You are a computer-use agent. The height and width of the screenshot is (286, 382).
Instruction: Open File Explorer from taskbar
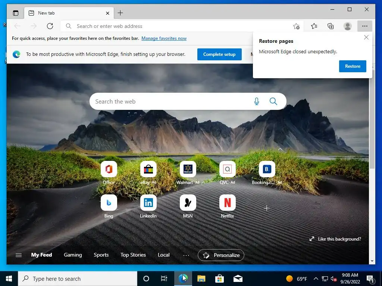201,279
